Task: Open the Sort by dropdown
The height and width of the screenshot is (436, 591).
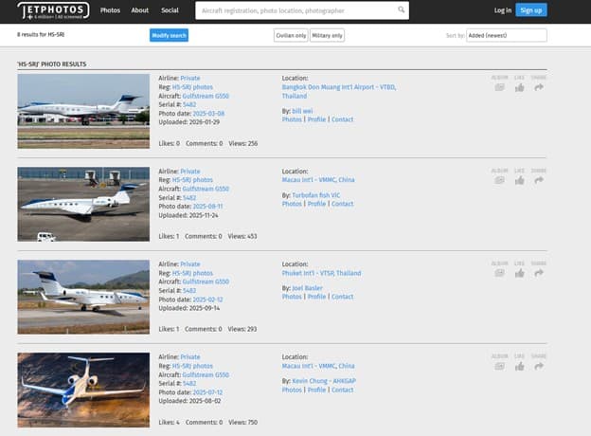Action: point(507,35)
